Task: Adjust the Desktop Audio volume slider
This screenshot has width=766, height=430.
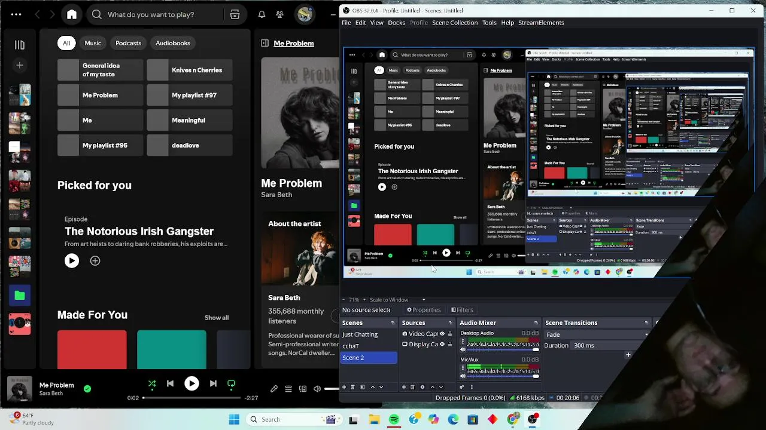Action: pos(503,350)
